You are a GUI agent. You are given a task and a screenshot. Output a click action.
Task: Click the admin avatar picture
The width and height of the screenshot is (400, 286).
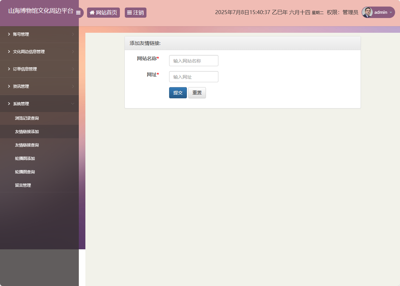click(367, 12)
